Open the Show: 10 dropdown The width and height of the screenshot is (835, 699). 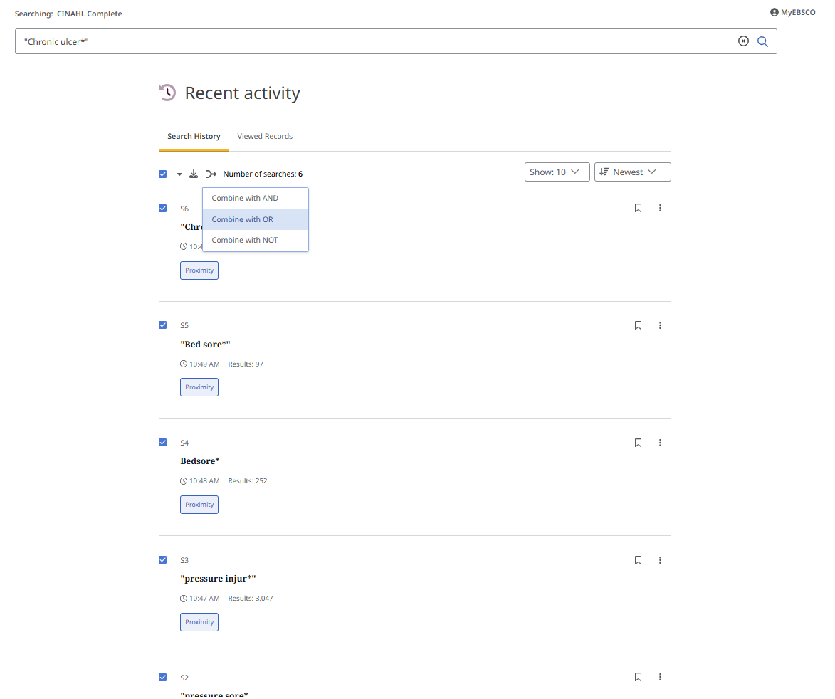(x=557, y=172)
